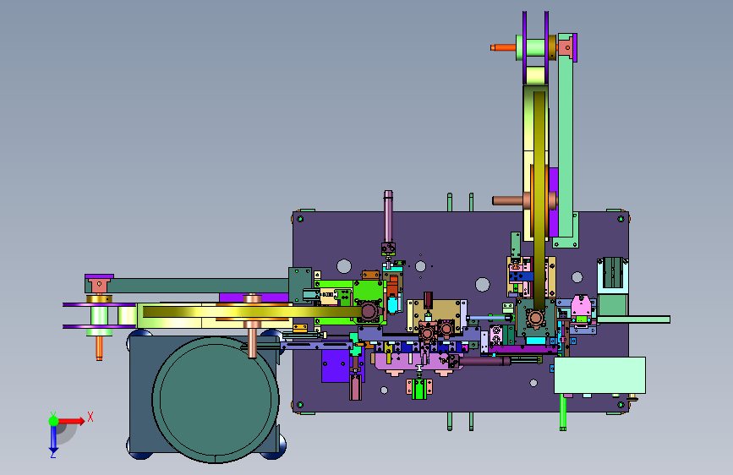Select the pink vertical cylinder above base plate
This screenshot has width=733, height=475.
[388, 216]
